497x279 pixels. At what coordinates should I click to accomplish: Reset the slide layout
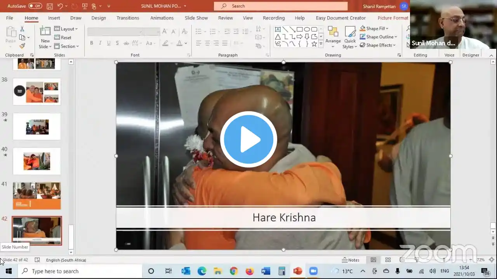tap(63, 38)
